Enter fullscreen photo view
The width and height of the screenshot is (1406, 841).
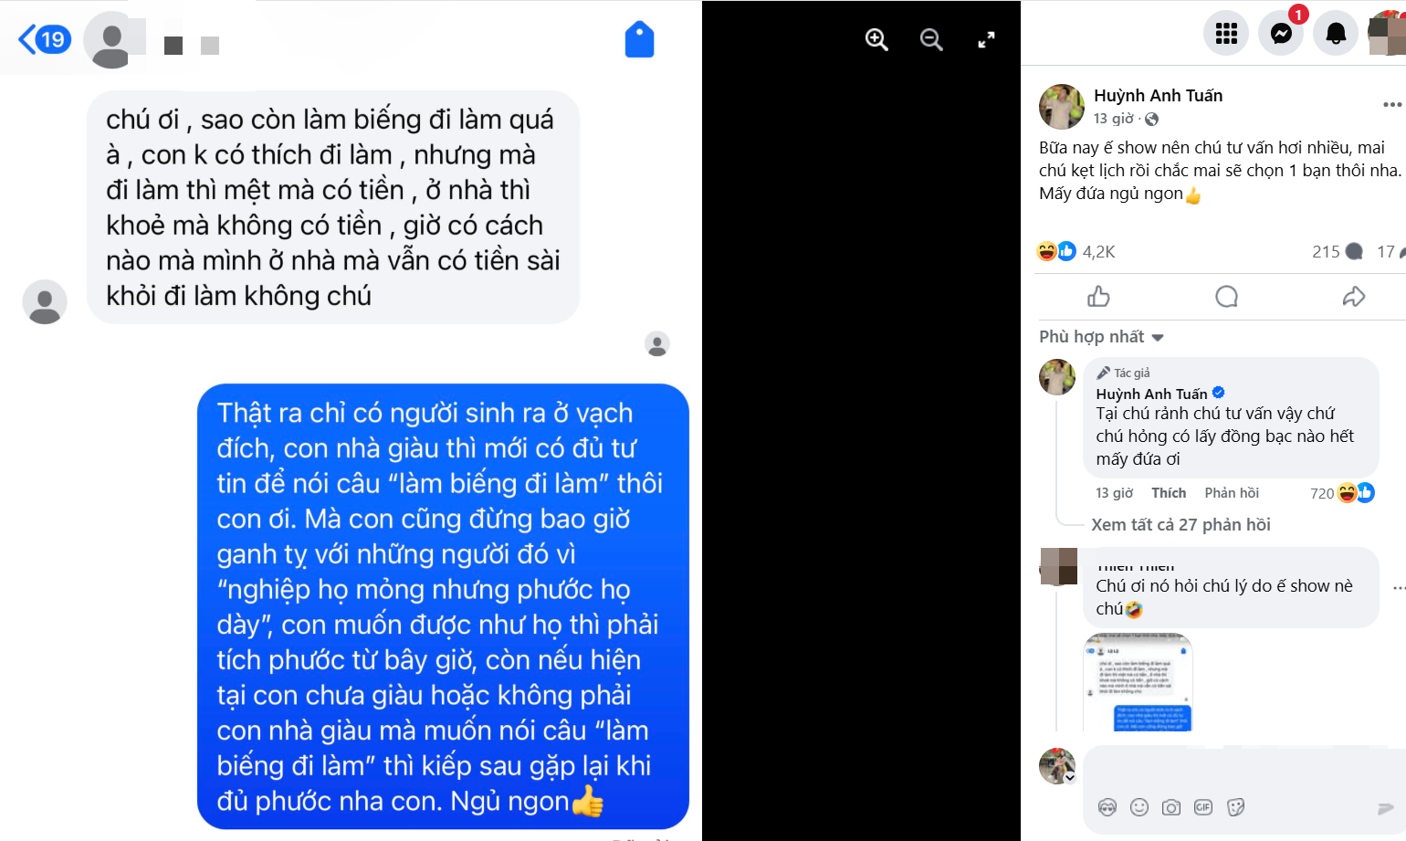click(x=986, y=39)
